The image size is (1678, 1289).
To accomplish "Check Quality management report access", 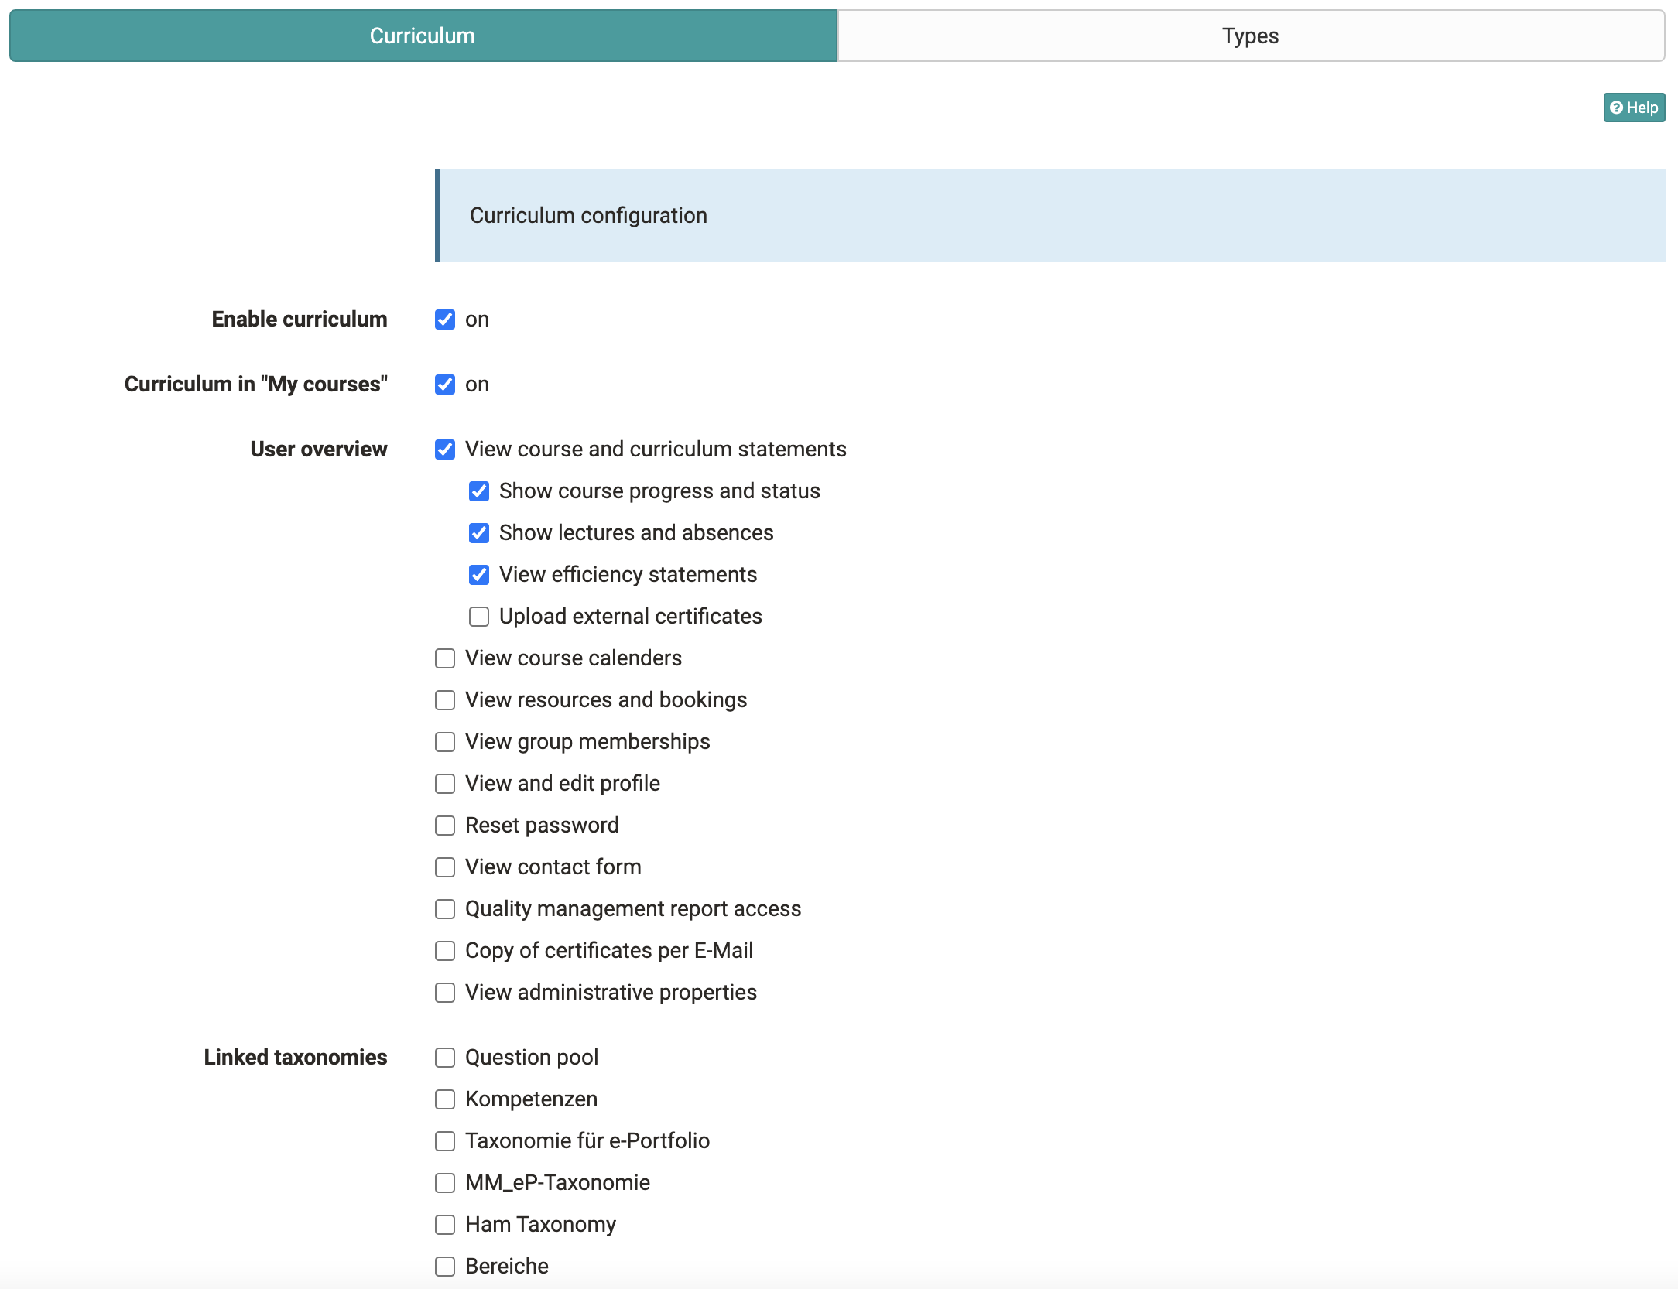I will (445, 909).
